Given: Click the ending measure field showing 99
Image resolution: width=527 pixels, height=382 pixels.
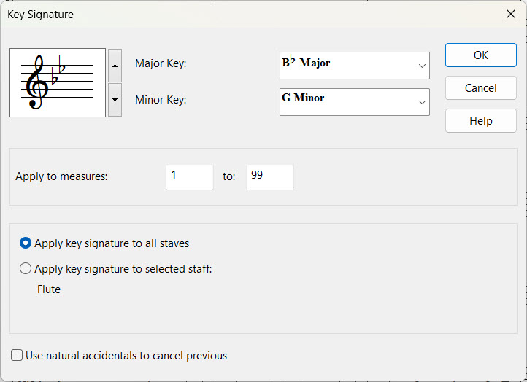Looking at the screenshot, I should [269, 177].
